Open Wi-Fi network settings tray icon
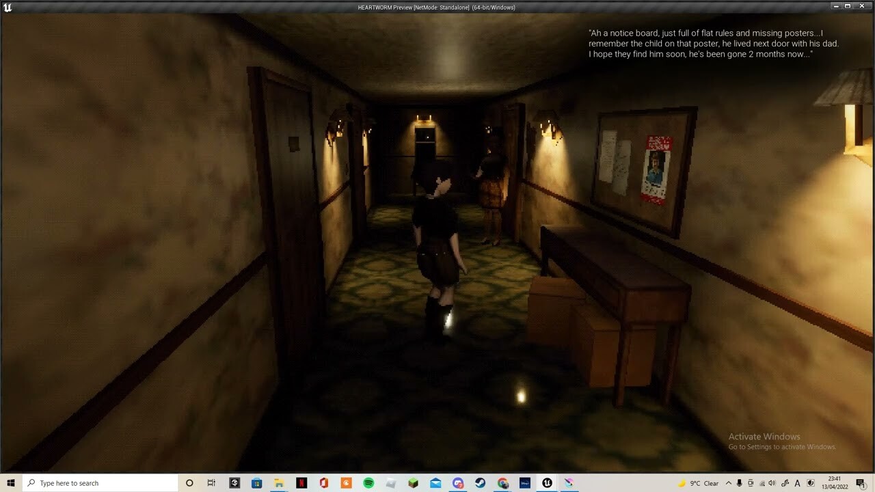 (762, 483)
